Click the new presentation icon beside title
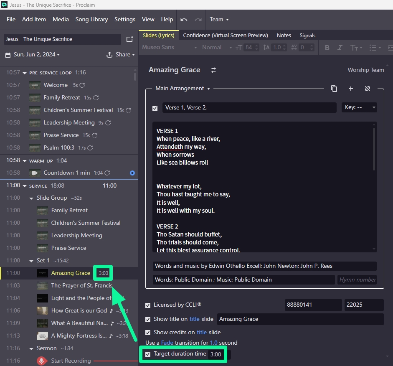The width and height of the screenshot is (393, 366). [x=129, y=39]
